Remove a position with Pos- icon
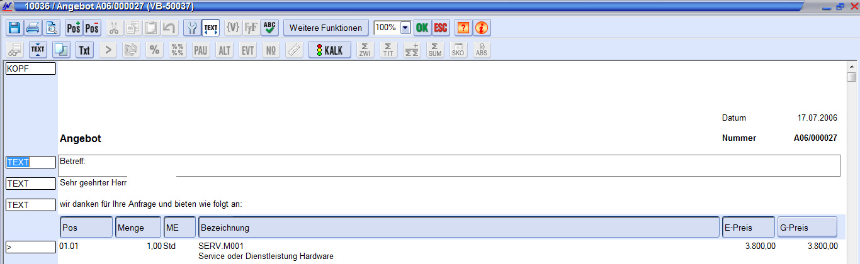Image resolution: width=860 pixels, height=264 pixels. [92, 28]
